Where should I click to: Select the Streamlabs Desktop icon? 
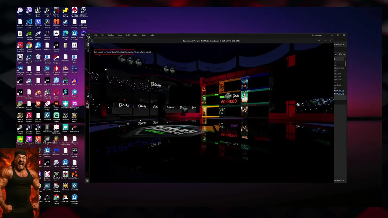[56, 118]
